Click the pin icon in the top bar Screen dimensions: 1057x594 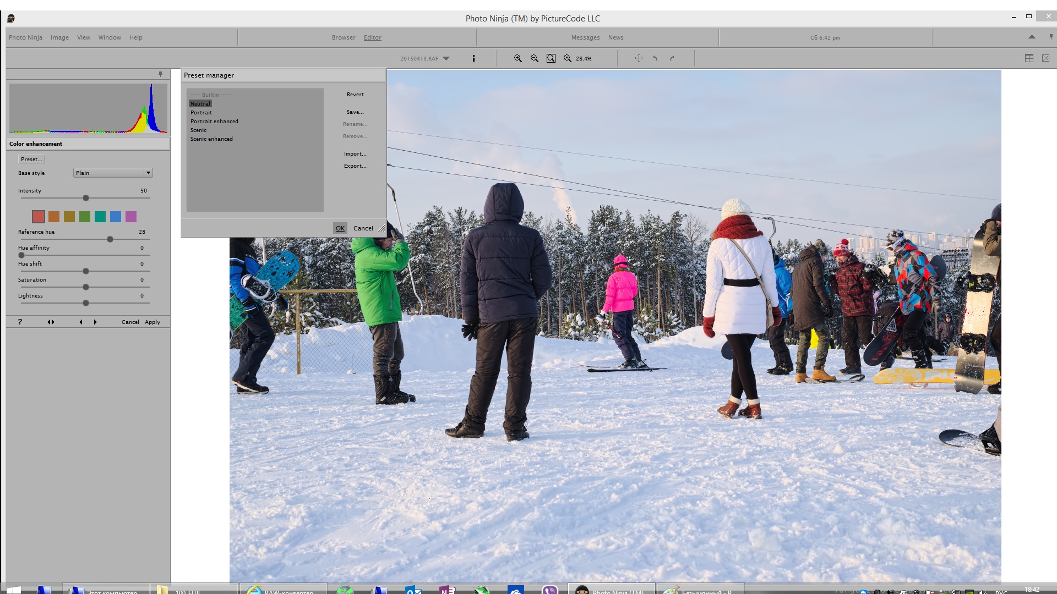point(1051,37)
